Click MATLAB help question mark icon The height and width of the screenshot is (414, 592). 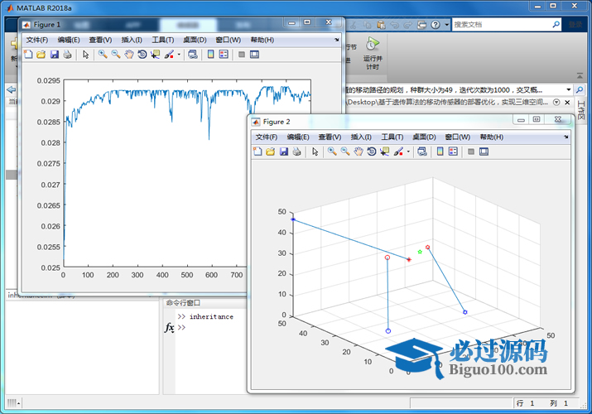[x=436, y=25]
